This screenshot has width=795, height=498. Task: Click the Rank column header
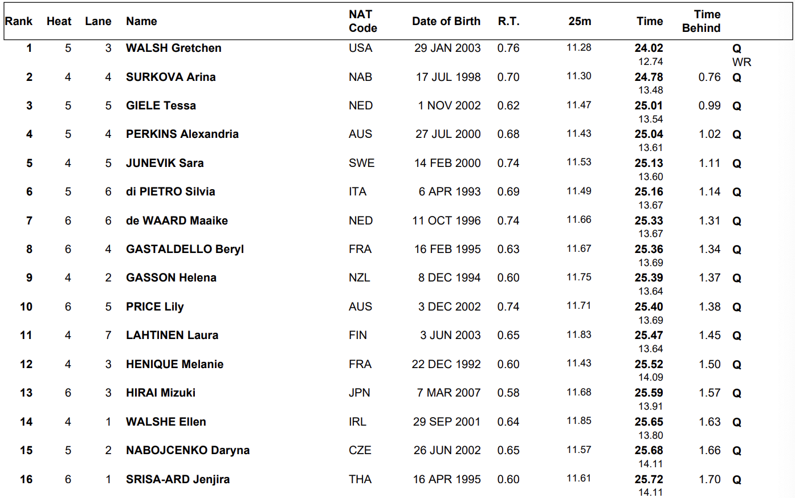[x=19, y=21]
